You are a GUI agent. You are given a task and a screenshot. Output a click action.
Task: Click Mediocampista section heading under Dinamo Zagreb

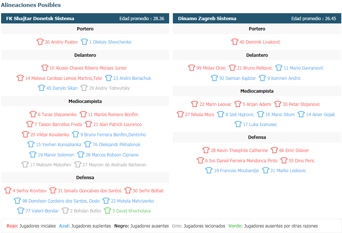257,91
